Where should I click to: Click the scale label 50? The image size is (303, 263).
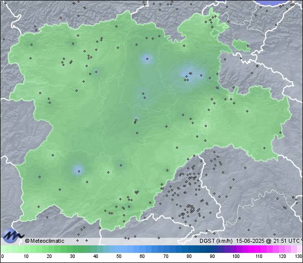coord(119,256)
